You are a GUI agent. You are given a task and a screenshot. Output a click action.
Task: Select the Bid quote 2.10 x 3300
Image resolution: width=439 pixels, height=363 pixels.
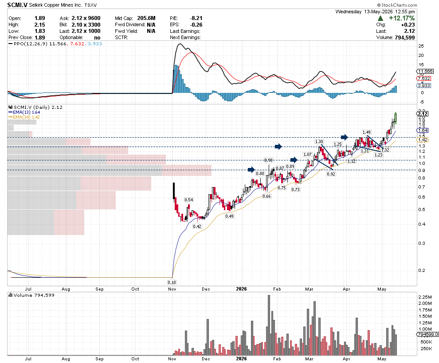tap(86, 25)
